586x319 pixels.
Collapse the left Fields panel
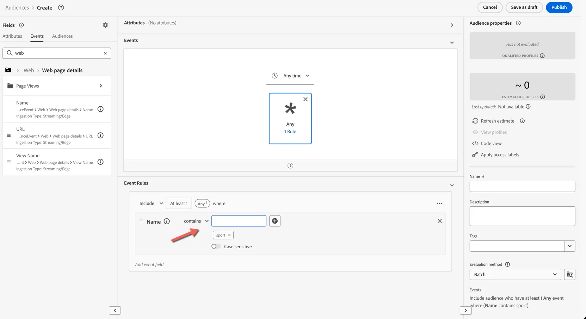pyautogui.click(x=115, y=311)
